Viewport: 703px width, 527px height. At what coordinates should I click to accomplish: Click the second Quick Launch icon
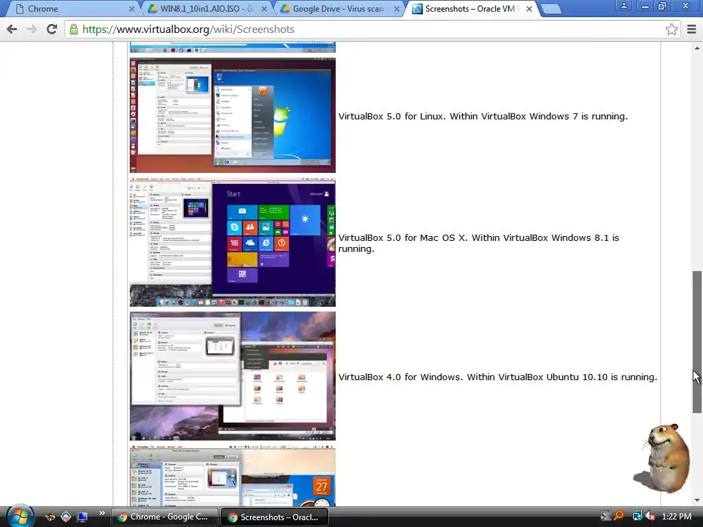click(65, 517)
